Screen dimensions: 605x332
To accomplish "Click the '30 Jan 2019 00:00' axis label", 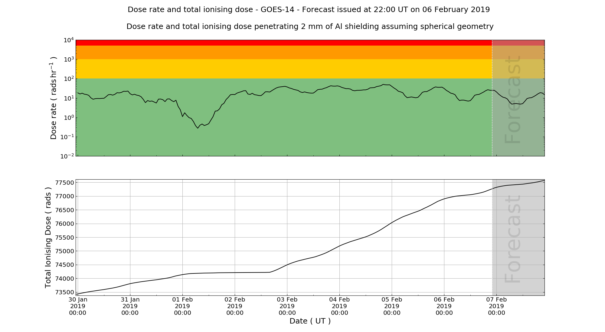I will (78, 306).
